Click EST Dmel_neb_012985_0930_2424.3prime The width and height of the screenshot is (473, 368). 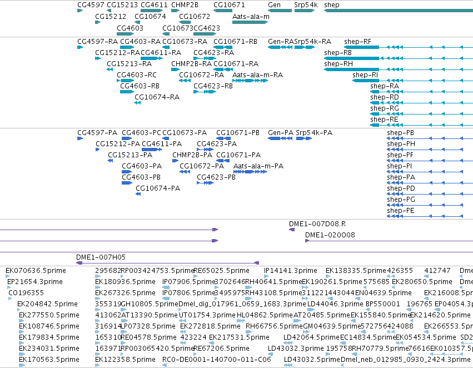coord(405,360)
